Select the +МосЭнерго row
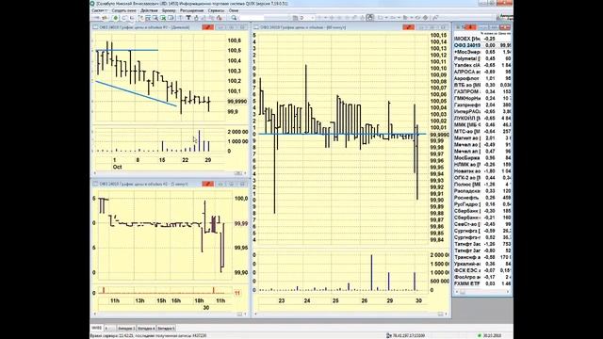Viewport: 603px width, 339px height. (482, 52)
